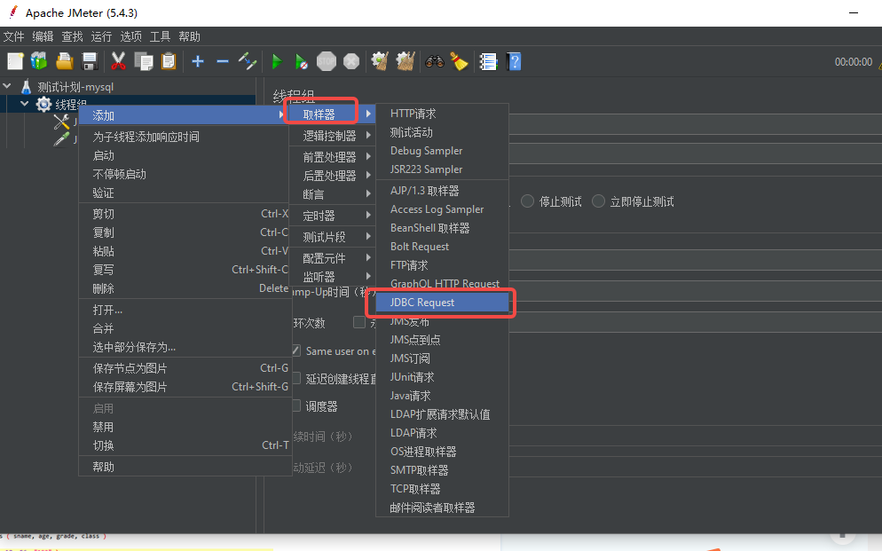Open the 帮助 menu in menu bar
882x551 pixels.
(x=189, y=36)
